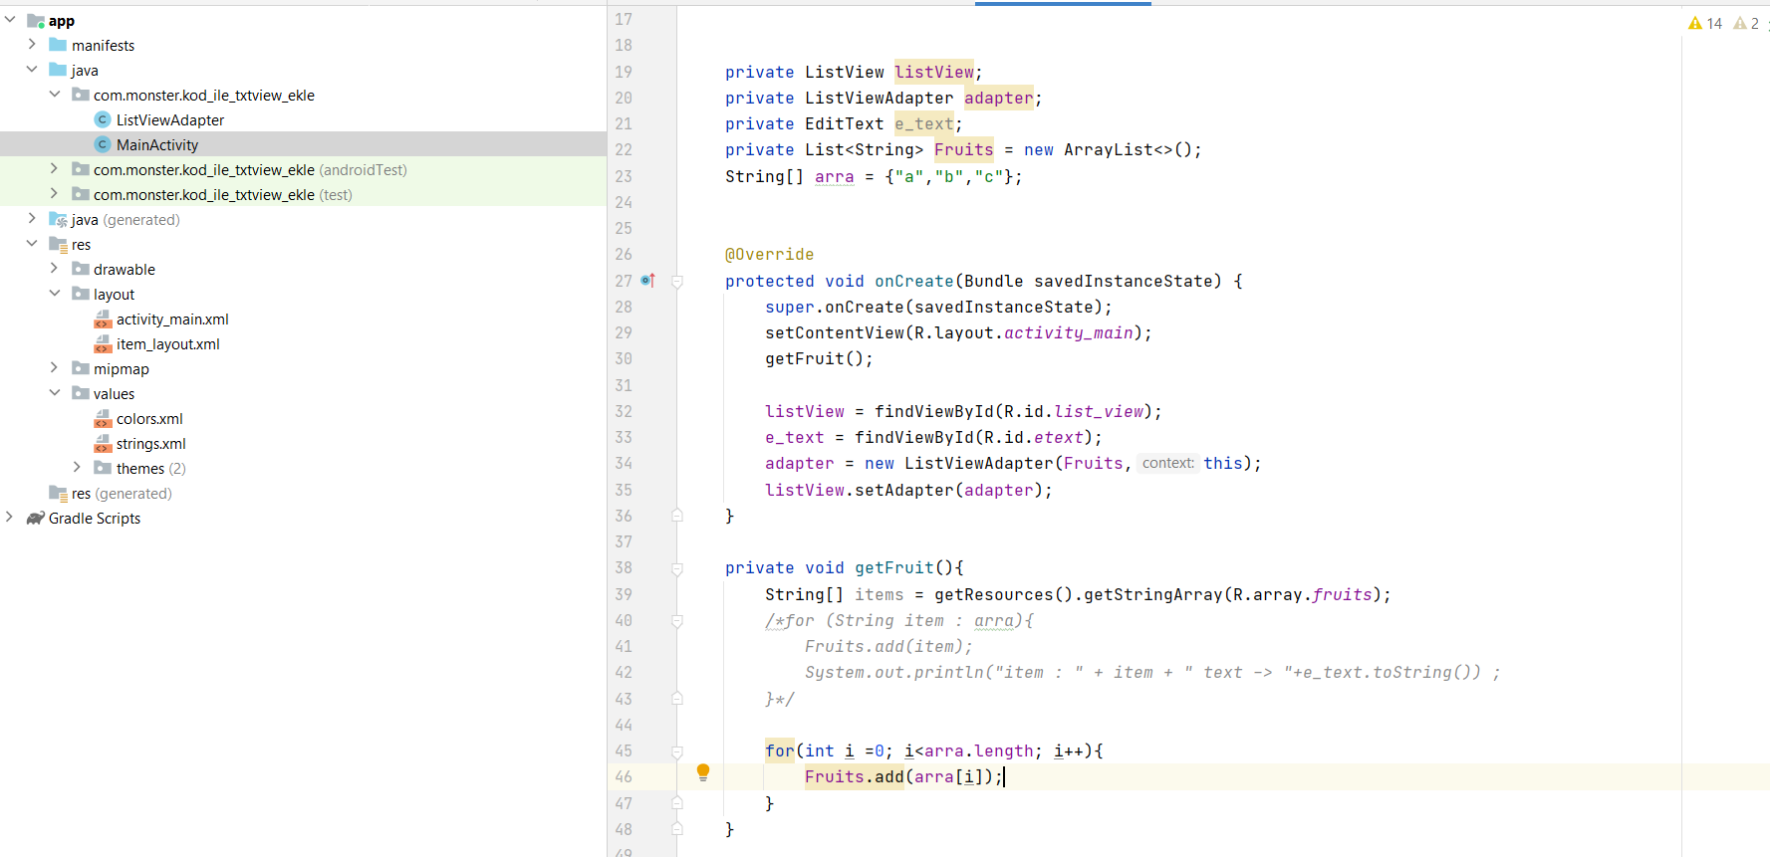The height and width of the screenshot is (857, 1770).
Task: Fold the getFruit method at line 38
Action: click(x=677, y=568)
